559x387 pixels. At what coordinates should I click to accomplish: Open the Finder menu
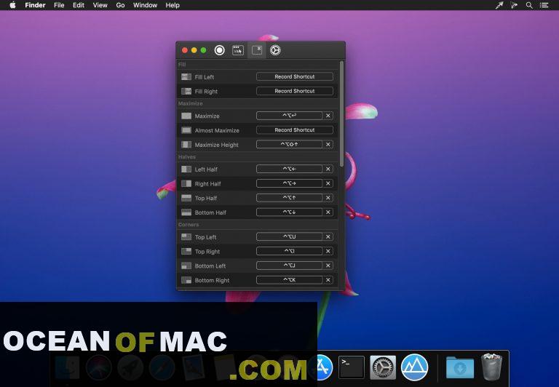[x=35, y=5]
